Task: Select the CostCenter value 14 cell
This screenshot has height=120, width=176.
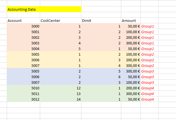Action: pyautogui.click(x=61, y=99)
